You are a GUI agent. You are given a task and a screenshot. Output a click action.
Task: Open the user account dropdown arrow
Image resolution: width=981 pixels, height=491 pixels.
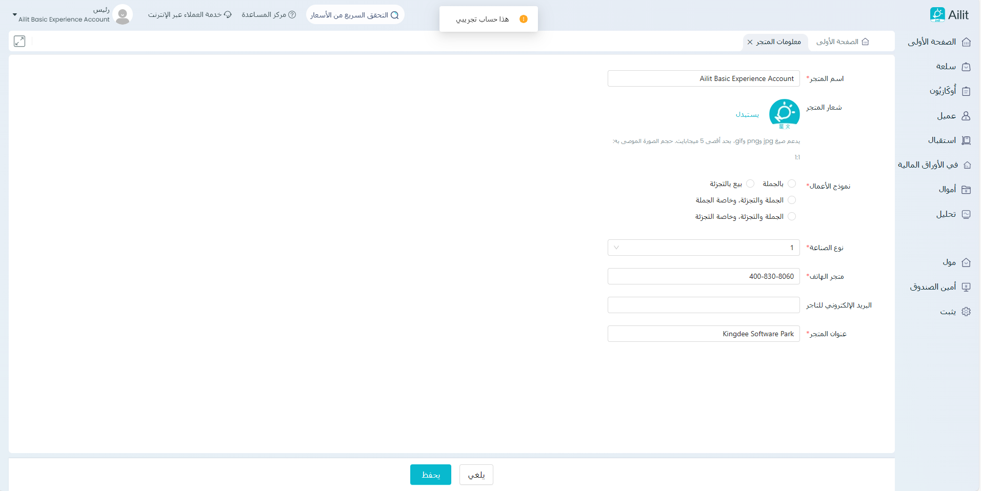point(14,15)
